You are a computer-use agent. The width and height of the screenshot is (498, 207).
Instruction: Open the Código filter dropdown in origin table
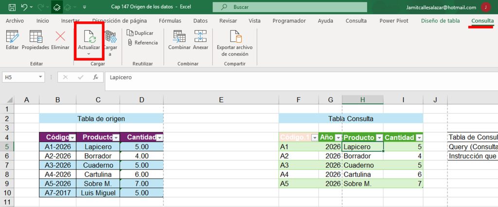tap(72, 138)
